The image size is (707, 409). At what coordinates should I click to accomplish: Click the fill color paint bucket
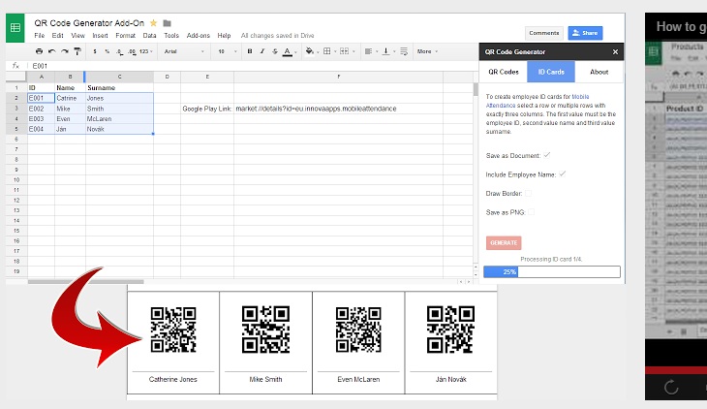tap(309, 51)
